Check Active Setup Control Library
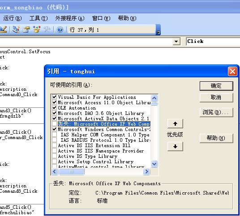The height and width of the screenshot is (216, 240). (x=54, y=161)
